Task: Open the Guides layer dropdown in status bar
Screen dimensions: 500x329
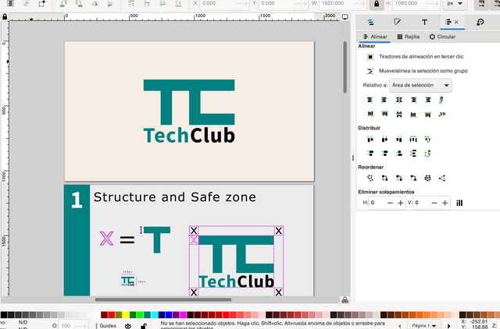Action: click(109, 325)
